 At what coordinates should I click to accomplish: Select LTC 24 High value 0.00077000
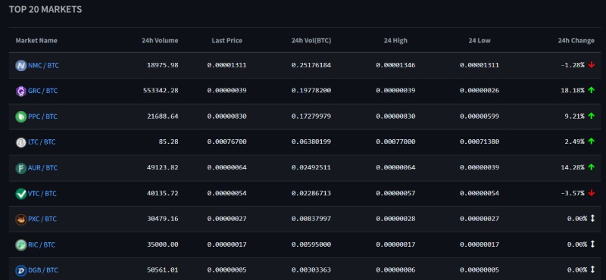[395, 142]
